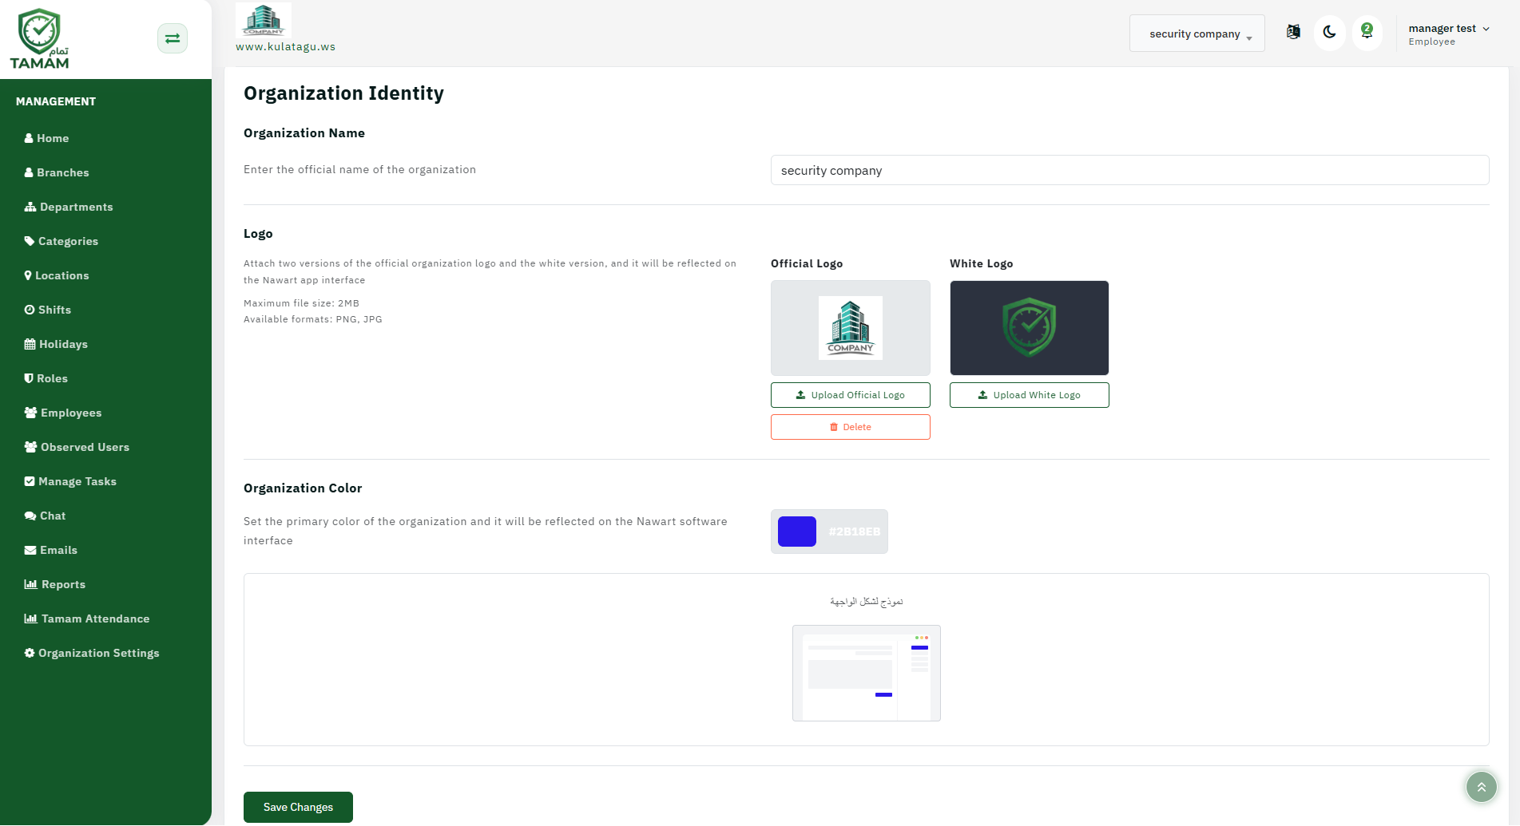
Task: Click the White Logo preview thumbnail
Action: pyautogui.click(x=1030, y=328)
